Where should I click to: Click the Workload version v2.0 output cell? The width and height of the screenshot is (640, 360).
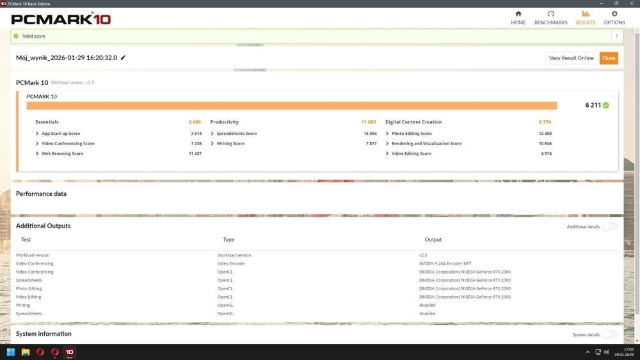click(423, 255)
